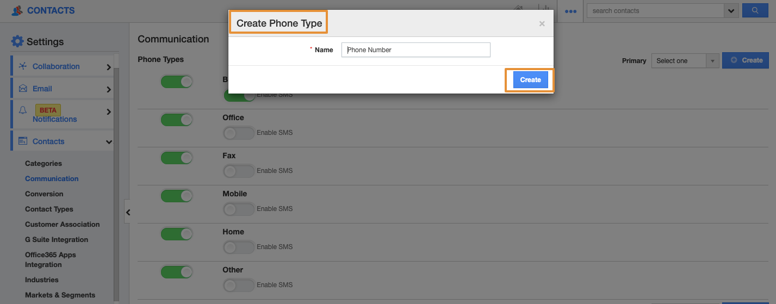
Task: Toggle Enable SMS for Office
Action: (x=238, y=133)
